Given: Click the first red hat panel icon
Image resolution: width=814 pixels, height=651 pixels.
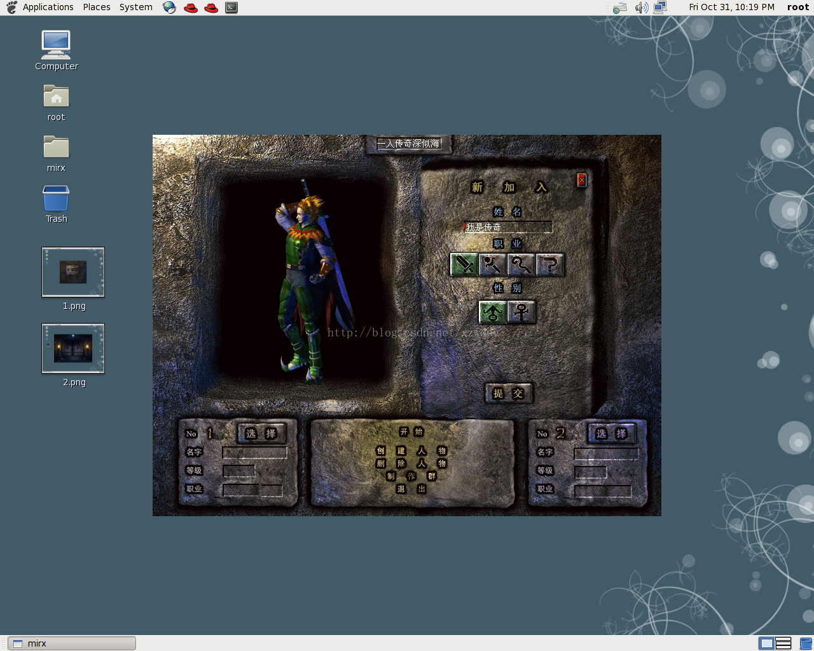Looking at the screenshot, I should click(190, 8).
